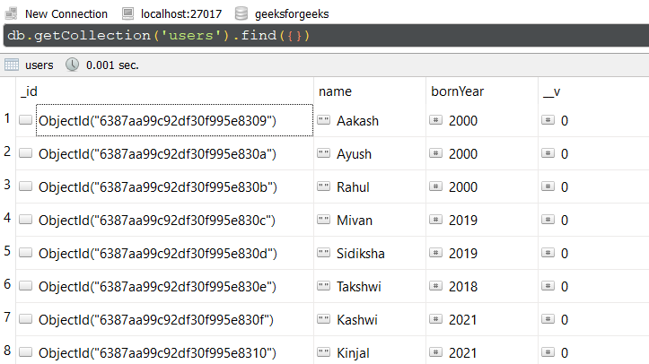Select the 2018 bornYear cell for Takshwi
Screen dimensions: 649x364
tap(482, 286)
